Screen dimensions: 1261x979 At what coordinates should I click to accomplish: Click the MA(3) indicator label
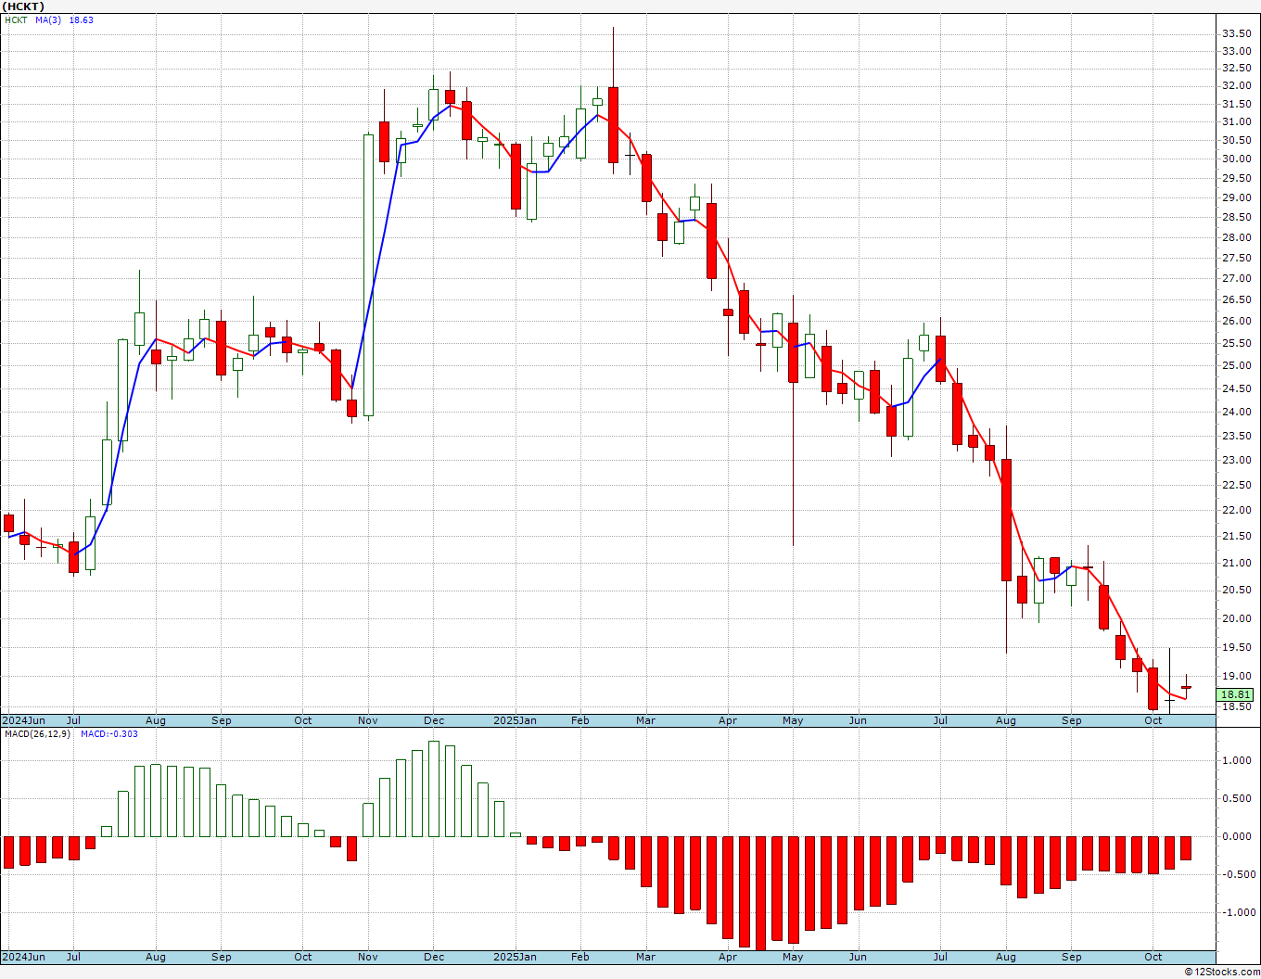coord(48,19)
